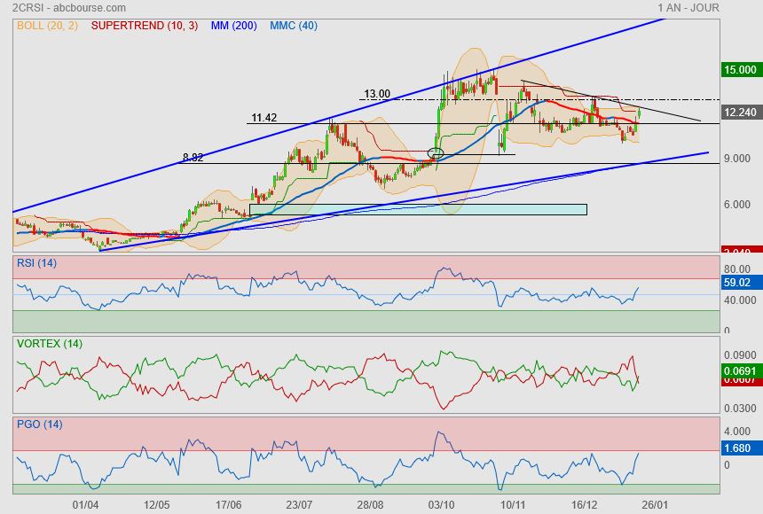
Task: Select the MMC (40) legend label
Action: coord(294,26)
